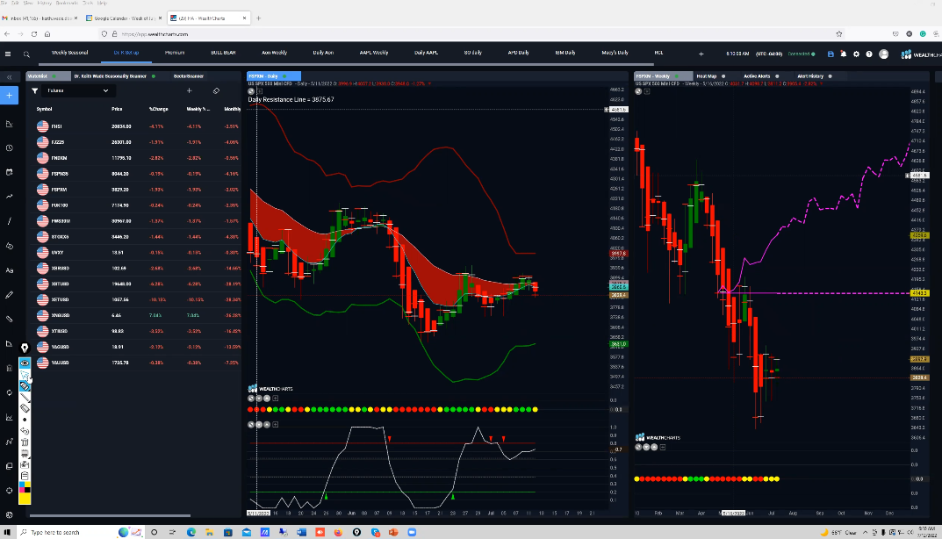Open the Futures watchlist dropdown

coord(77,90)
